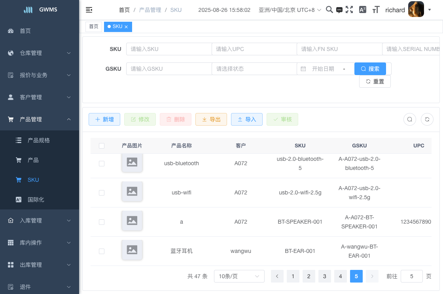This screenshot has height=294, width=443.
Task: Tick the checkbox for the usb-wifi row
Action: click(102, 193)
